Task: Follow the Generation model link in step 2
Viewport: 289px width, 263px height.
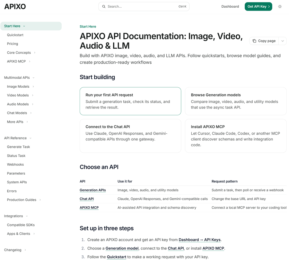Action: (x=122, y=248)
